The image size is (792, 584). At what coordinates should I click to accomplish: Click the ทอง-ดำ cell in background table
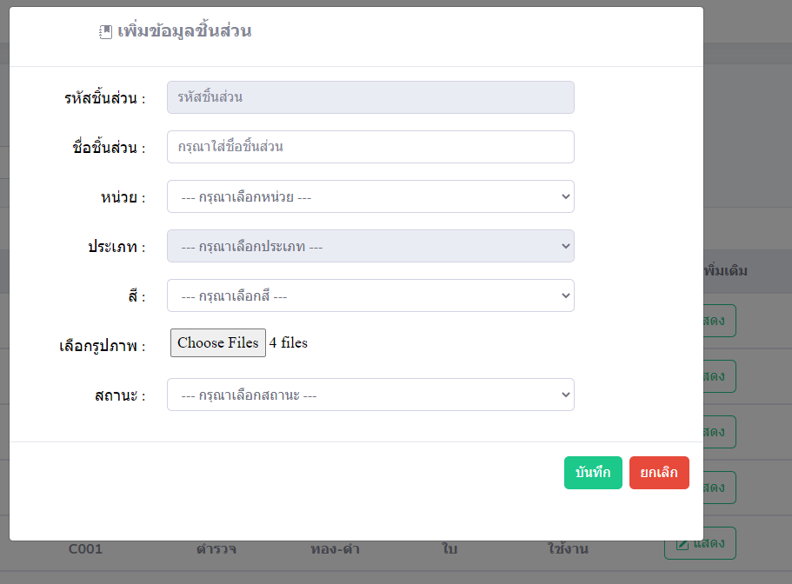pyautogui.click(x=335, y=548)
